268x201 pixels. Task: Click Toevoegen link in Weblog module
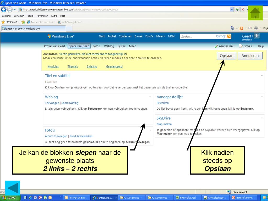pos(52,103)
